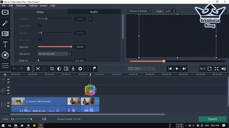Click the Undo arrow in toolbar
The width and height of the screenshot is (229, 128).
click(x=14, y=69)
